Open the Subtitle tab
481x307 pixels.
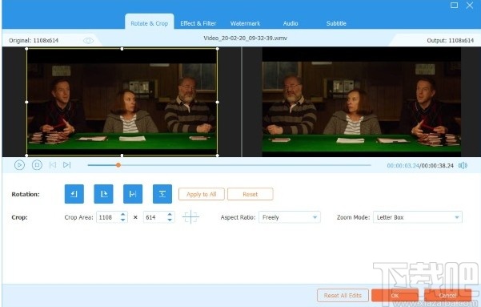point(336,23)
